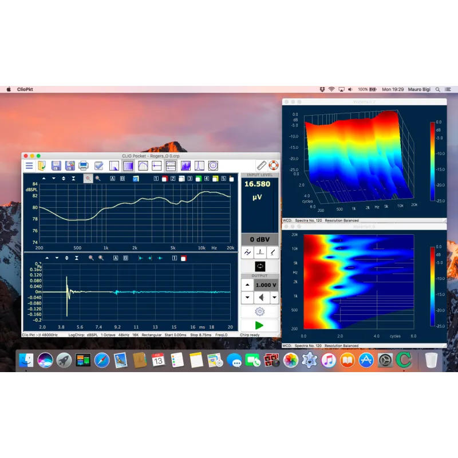Toggle overlay 5 in frequency graph

[223, 179]
